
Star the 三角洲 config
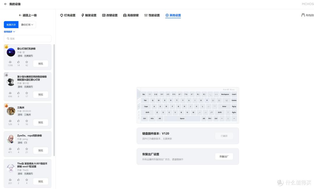coord(27,121)
